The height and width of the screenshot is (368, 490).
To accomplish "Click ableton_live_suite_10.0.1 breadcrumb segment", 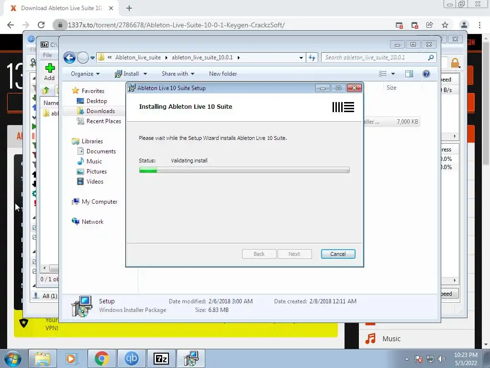I will [x=202, y=57].
